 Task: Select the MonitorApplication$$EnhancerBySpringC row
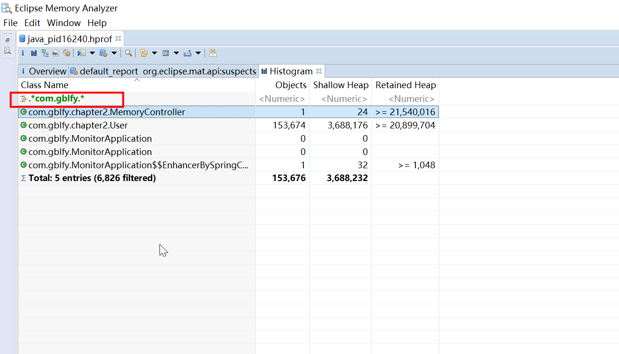[x=228, y=165]
